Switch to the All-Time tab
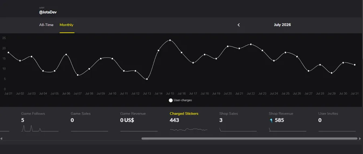 coord(46,25)
